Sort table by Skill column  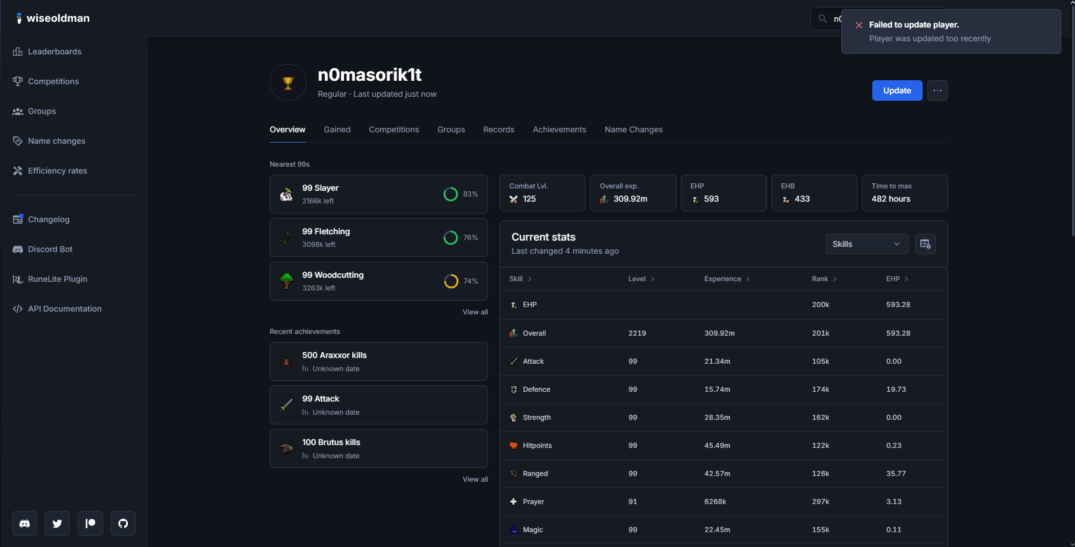(520, 279)
